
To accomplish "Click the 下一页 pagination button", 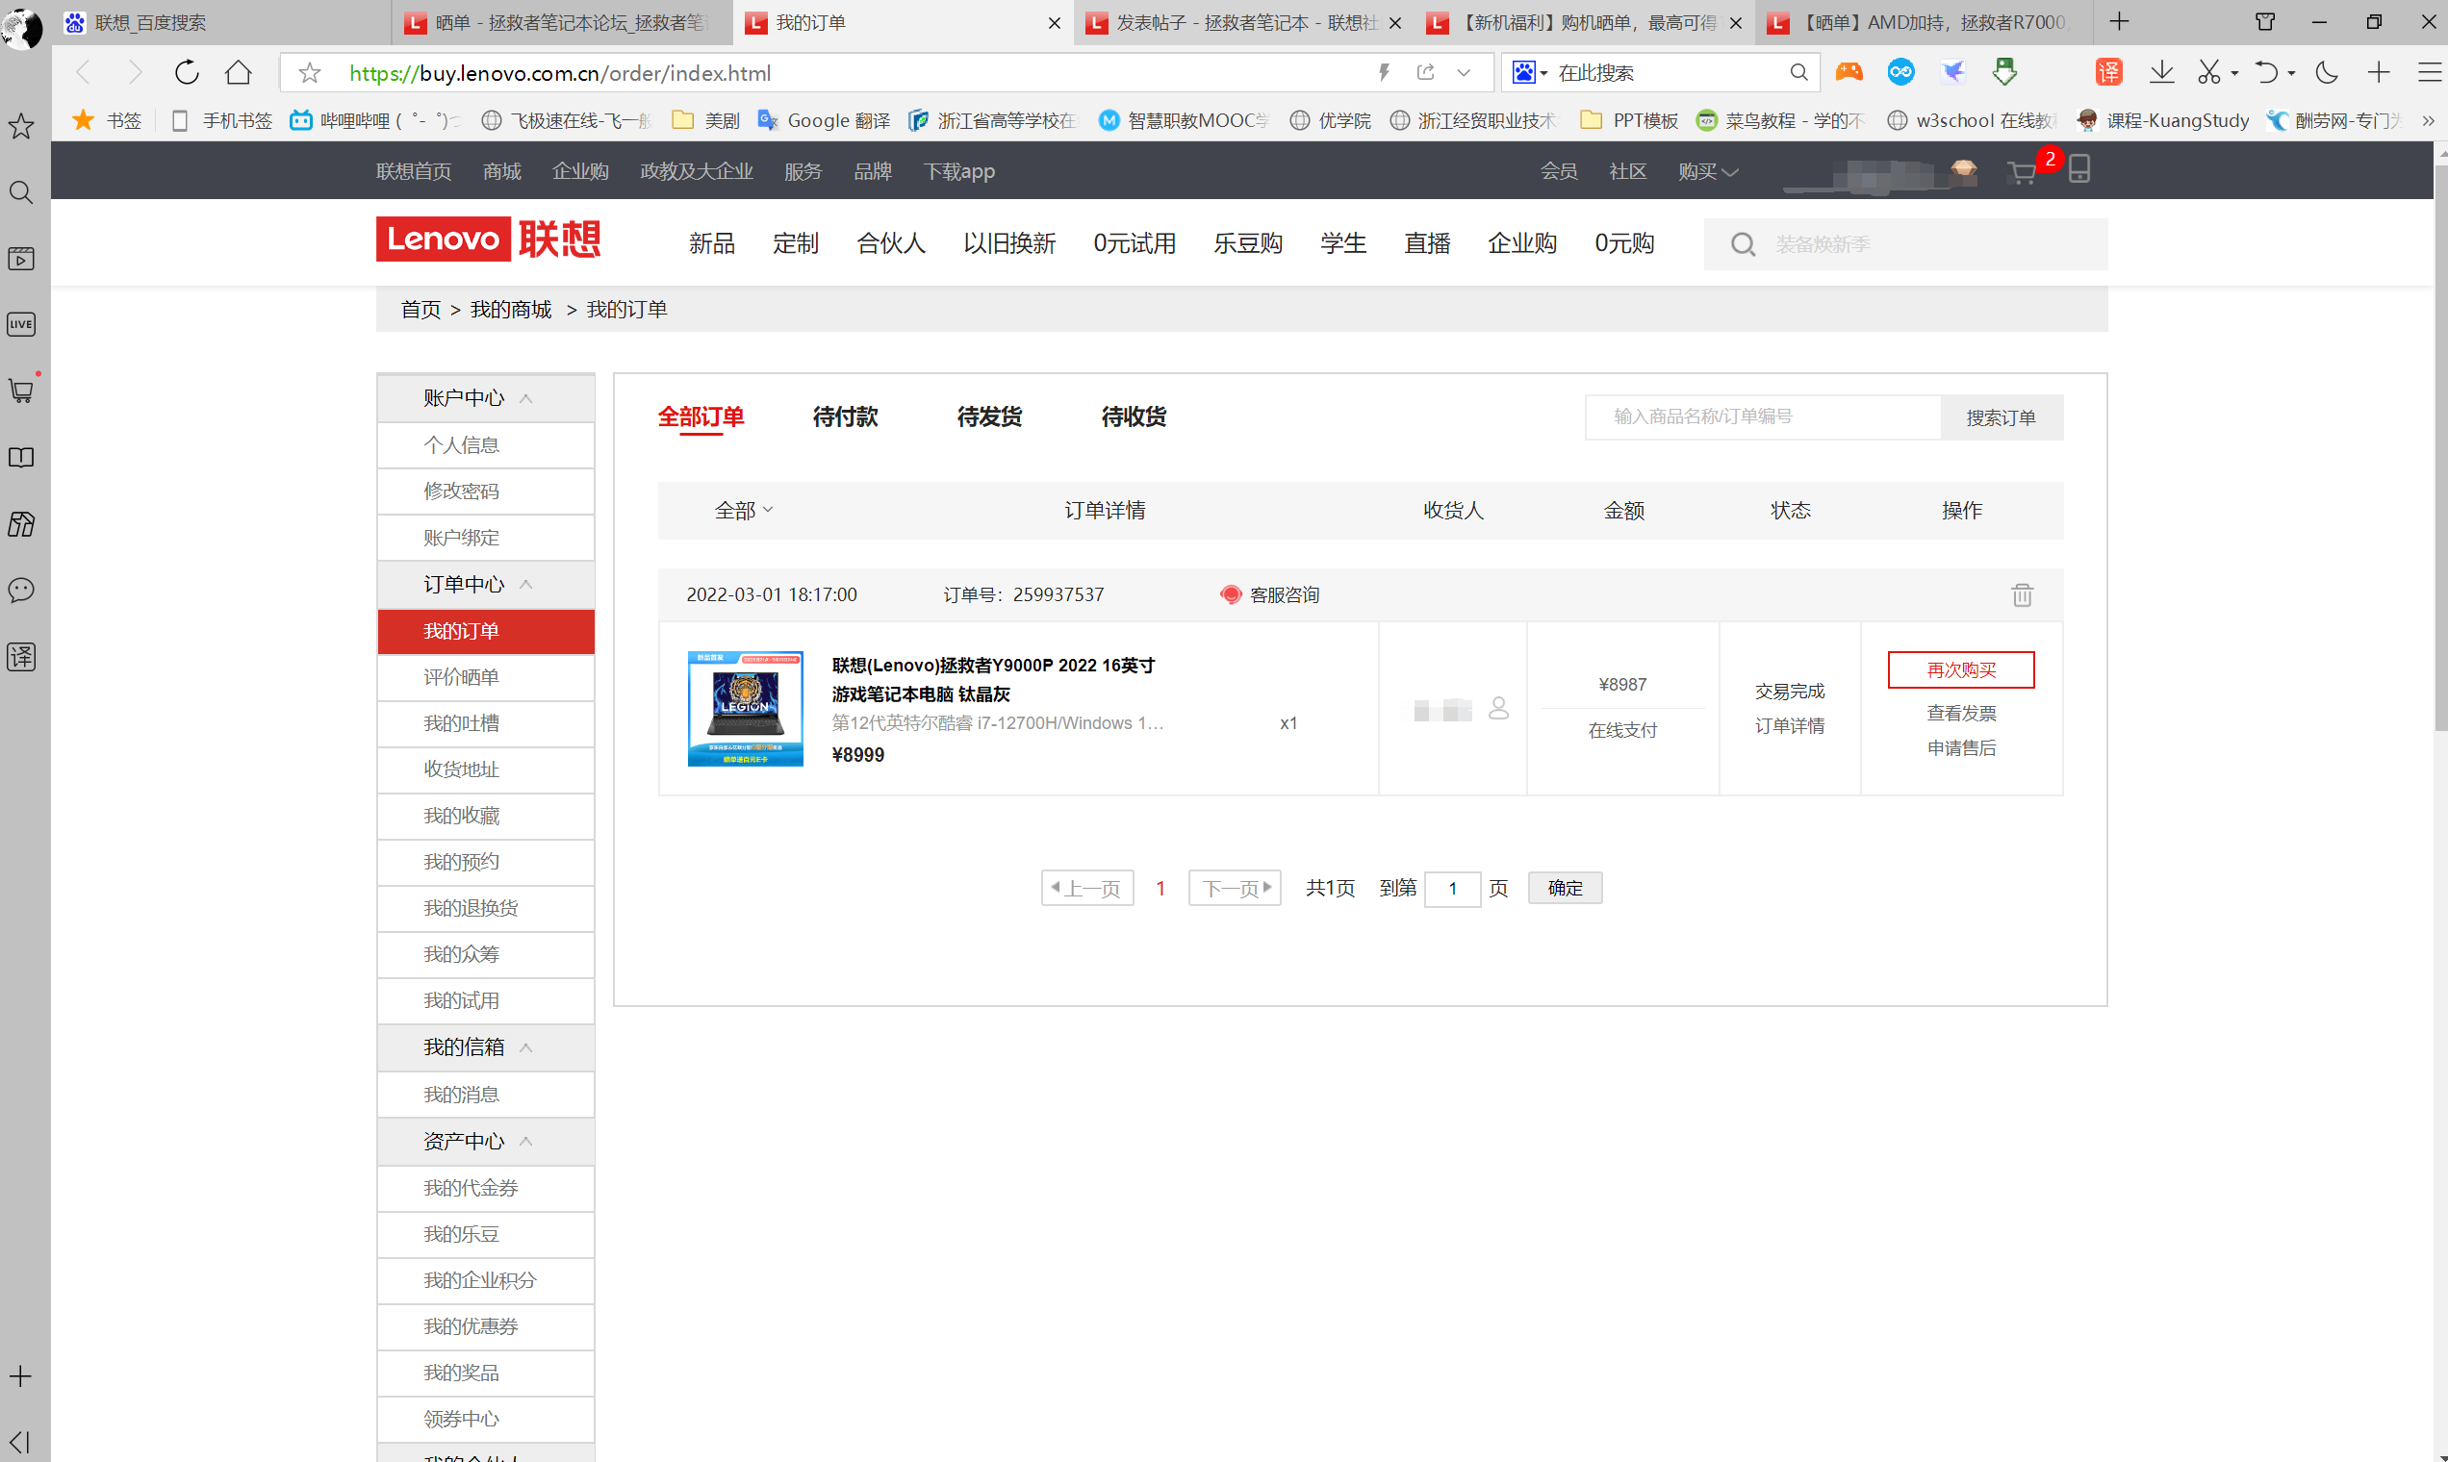I will pyautogui.click(x=1234, y=888).
